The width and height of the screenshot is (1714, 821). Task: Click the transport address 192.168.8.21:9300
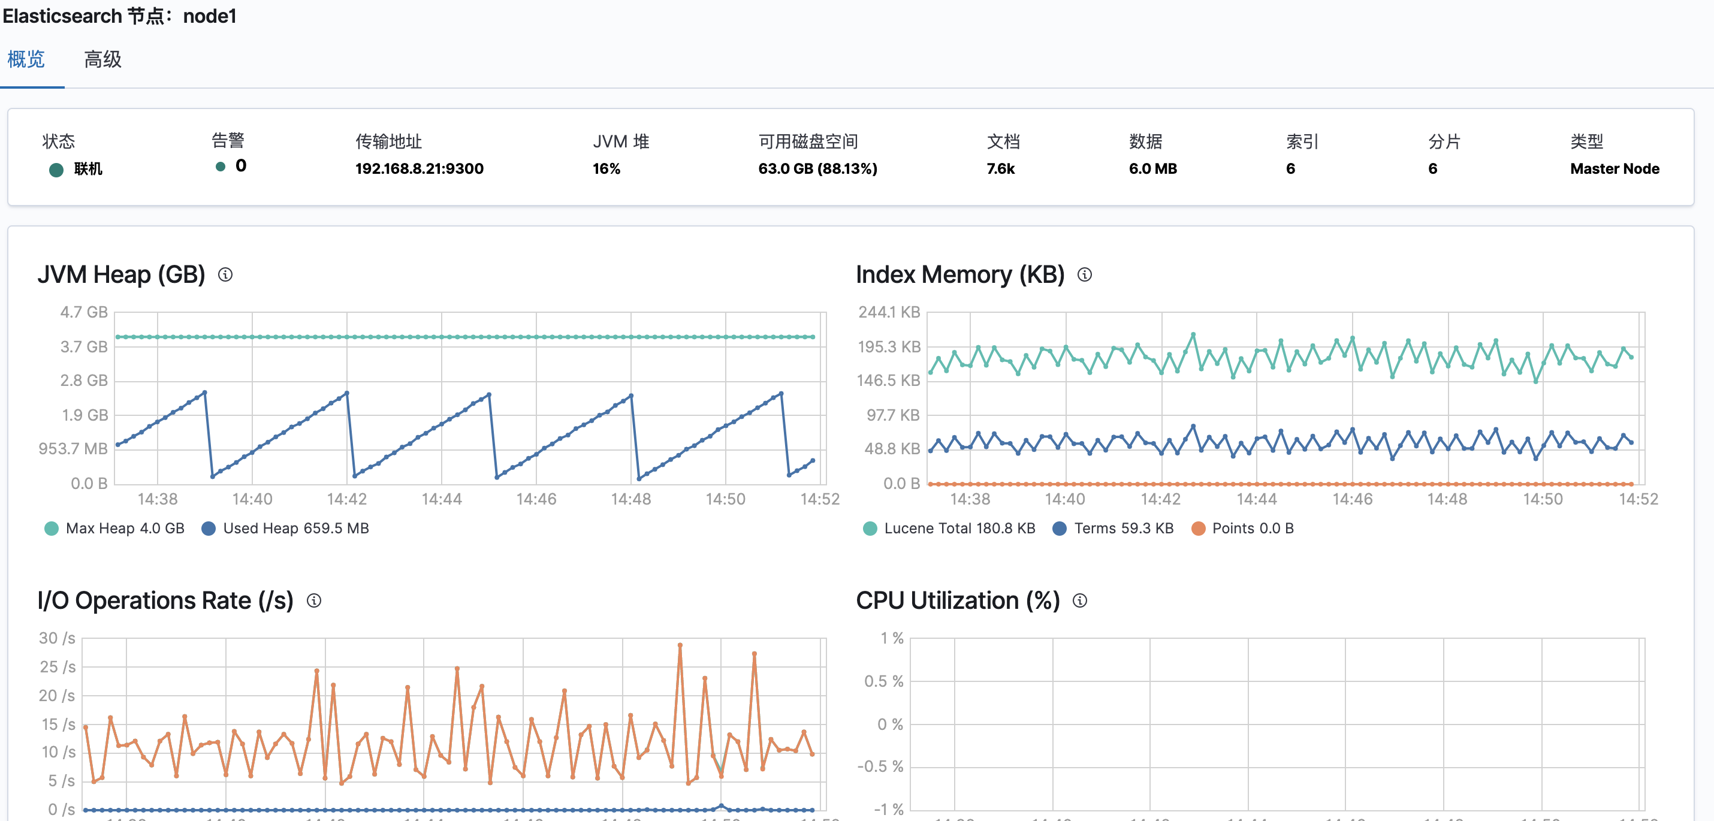(x=419, y=169)
